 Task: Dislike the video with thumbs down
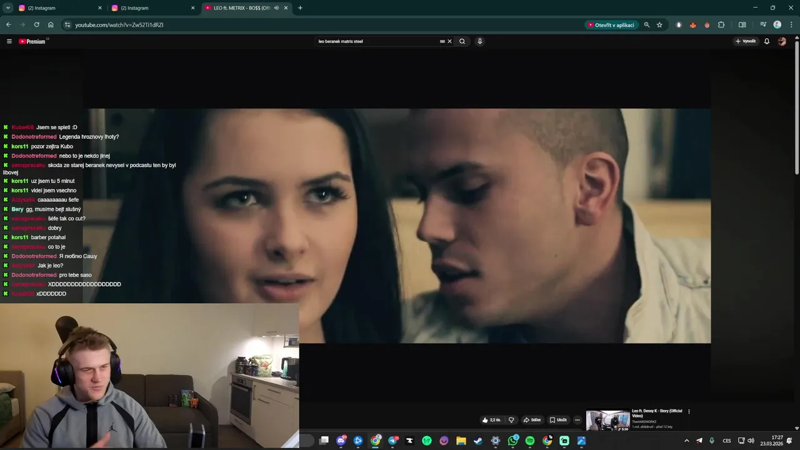coord(511,420)
